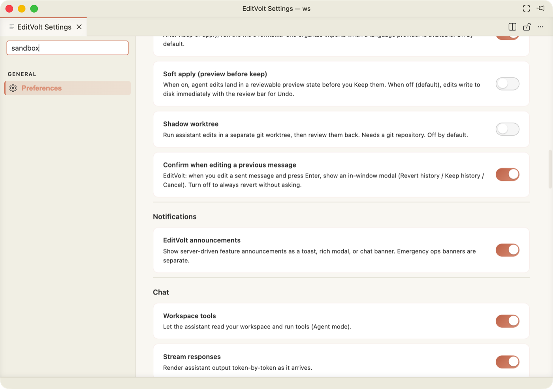Turn on the Shadow worktree switch
553x389 pixels.
click(x=508, y=129)
